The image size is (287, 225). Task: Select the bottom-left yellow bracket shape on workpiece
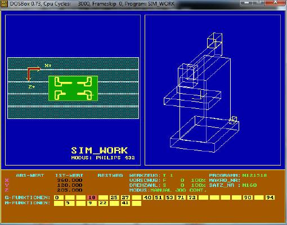(60, 95)
